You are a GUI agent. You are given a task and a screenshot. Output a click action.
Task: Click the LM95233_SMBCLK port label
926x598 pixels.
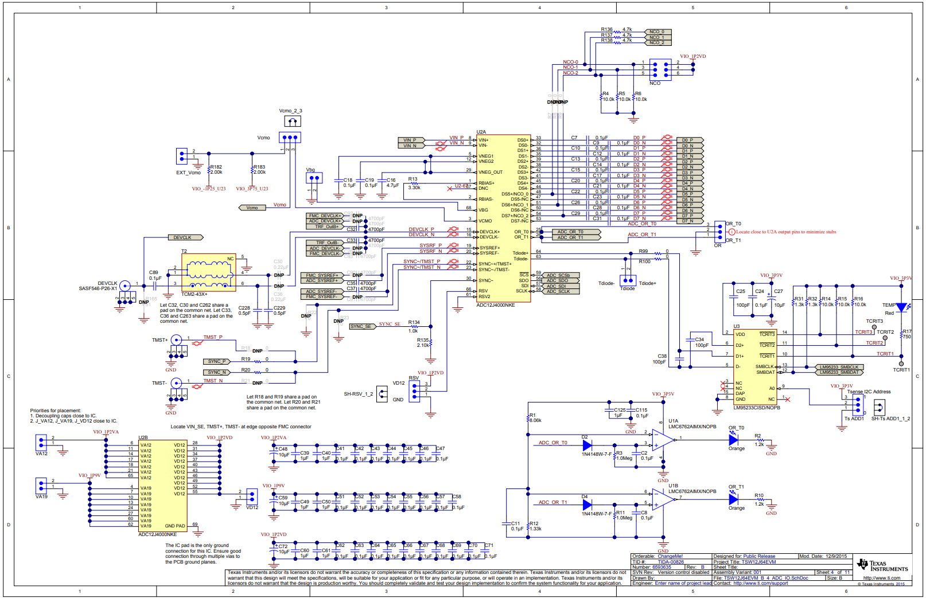[839, 367]
